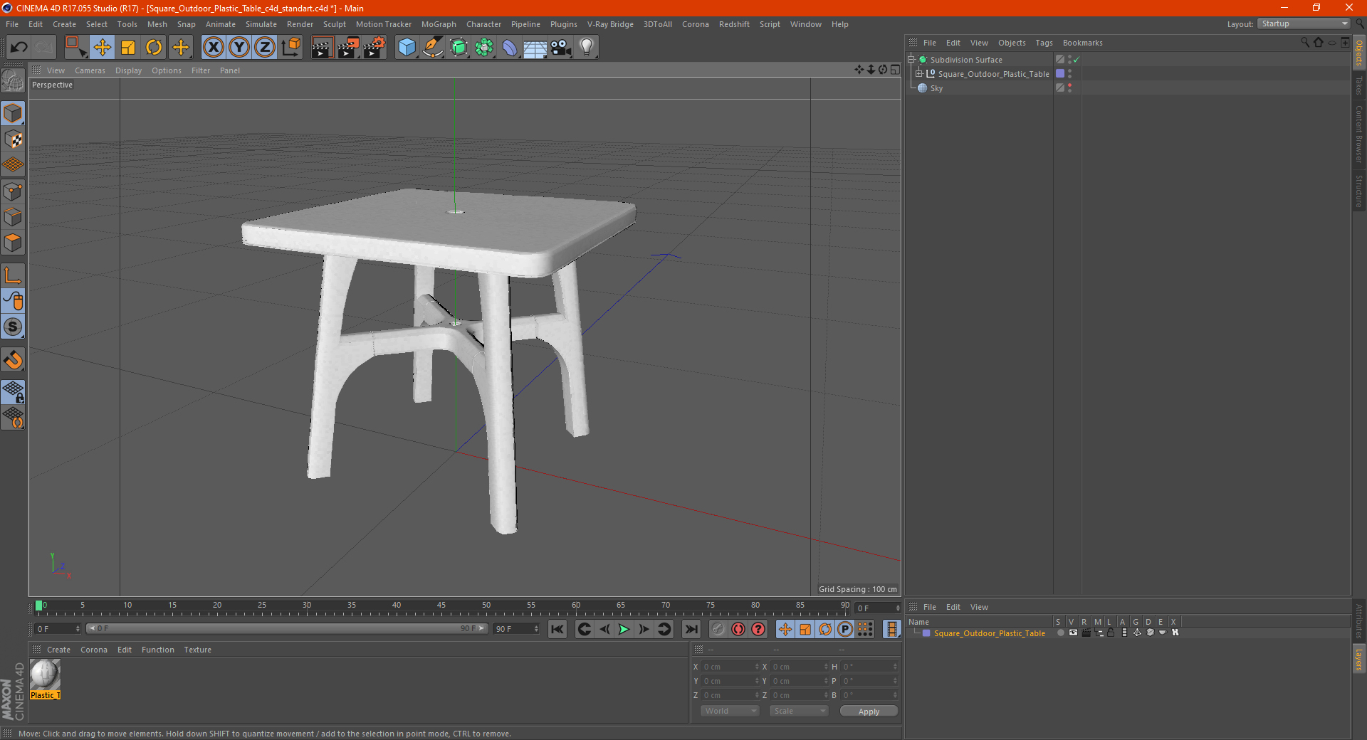
Task: Open material manager Texture menu
Action: (x=197, y=650)
